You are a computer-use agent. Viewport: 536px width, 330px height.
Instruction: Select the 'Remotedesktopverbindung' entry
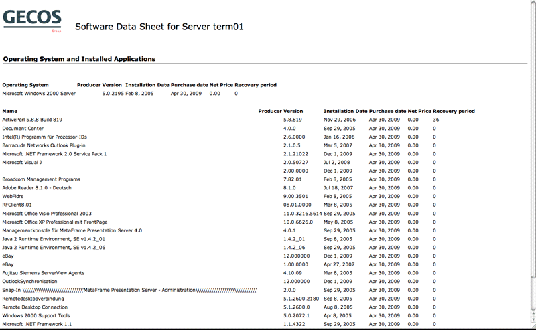click(x=33, y=299)
